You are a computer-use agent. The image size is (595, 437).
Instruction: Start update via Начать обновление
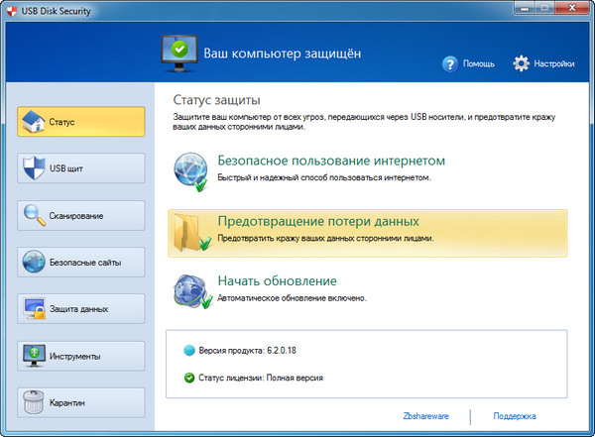coord(277,280)
